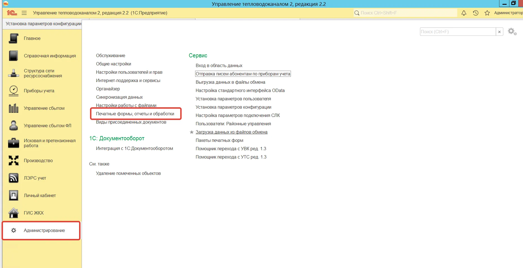
Task: Click the Управление сбытом chart icon
Action: coord(13,108)
